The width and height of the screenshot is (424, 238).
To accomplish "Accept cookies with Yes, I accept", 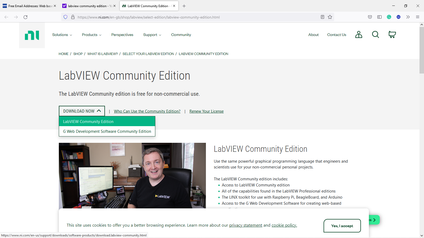I will [x=342, y=226].
